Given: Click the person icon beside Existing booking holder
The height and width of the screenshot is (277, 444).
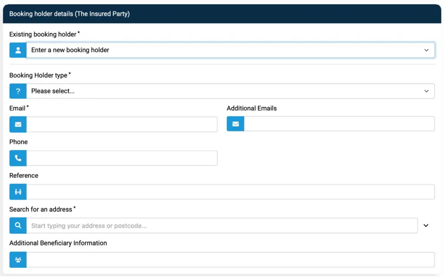Looking at the screenshot, I should [x=18, y=50].
